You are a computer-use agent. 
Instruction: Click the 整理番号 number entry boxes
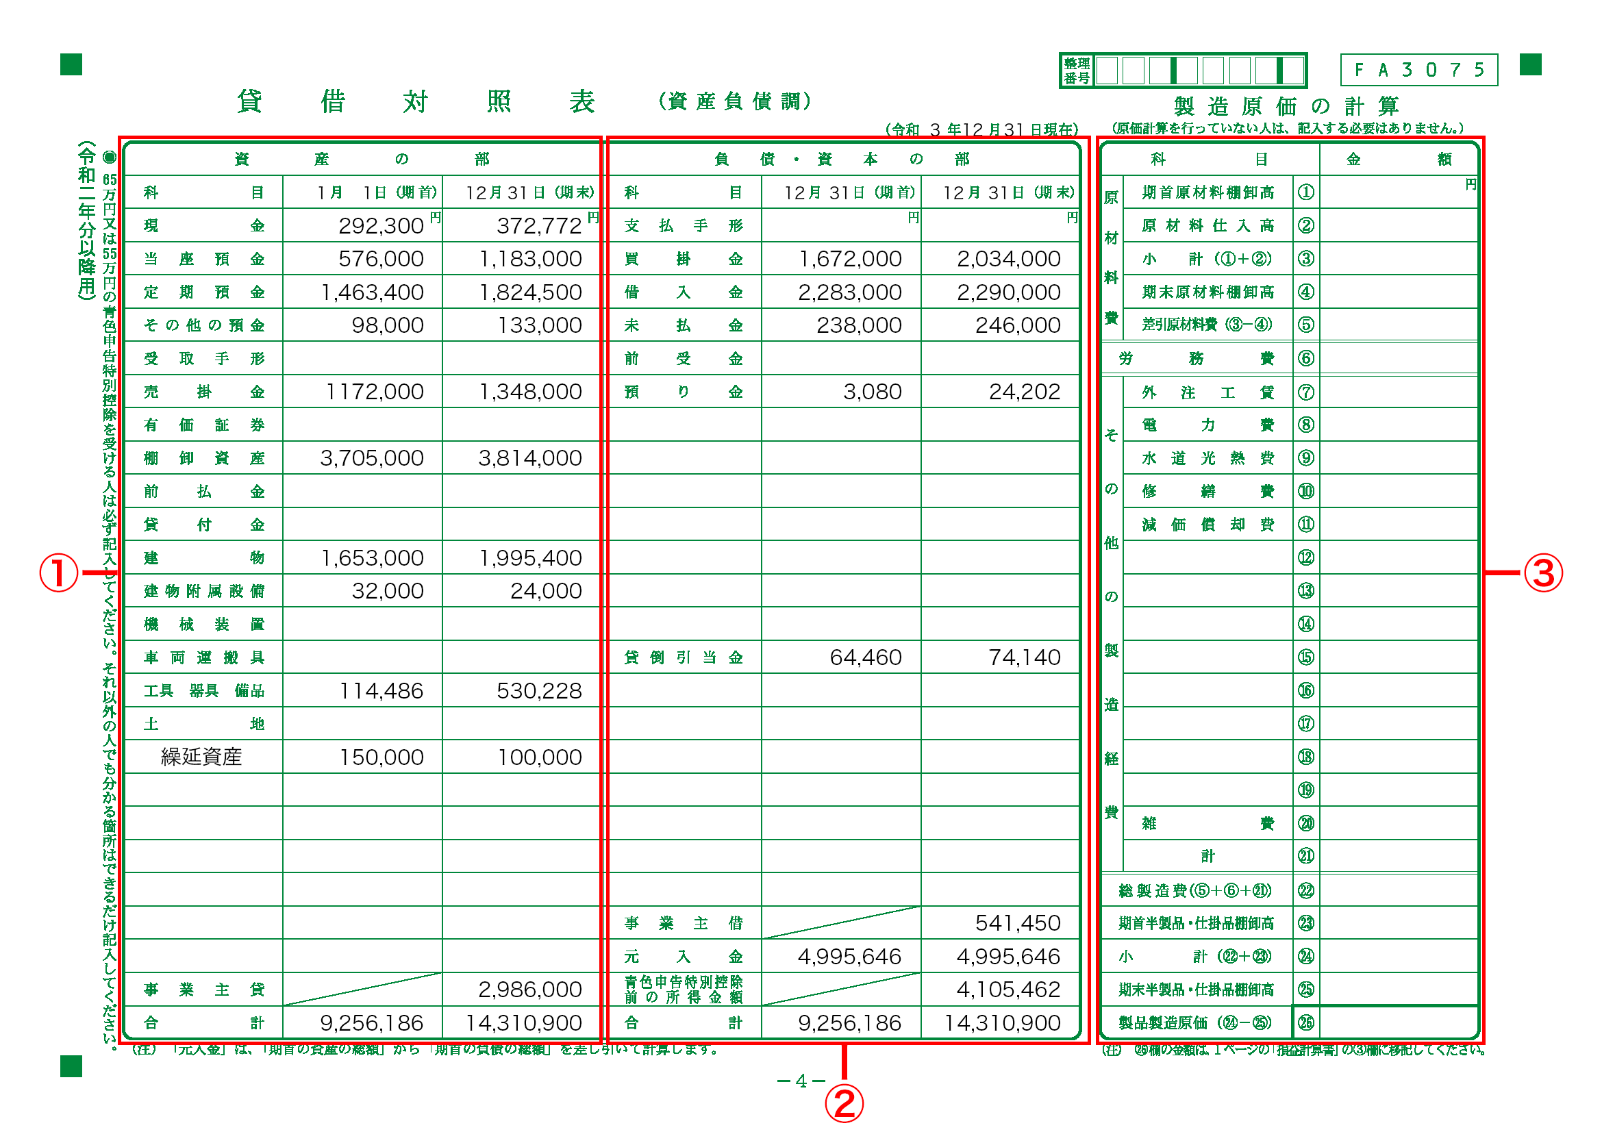1199,71
